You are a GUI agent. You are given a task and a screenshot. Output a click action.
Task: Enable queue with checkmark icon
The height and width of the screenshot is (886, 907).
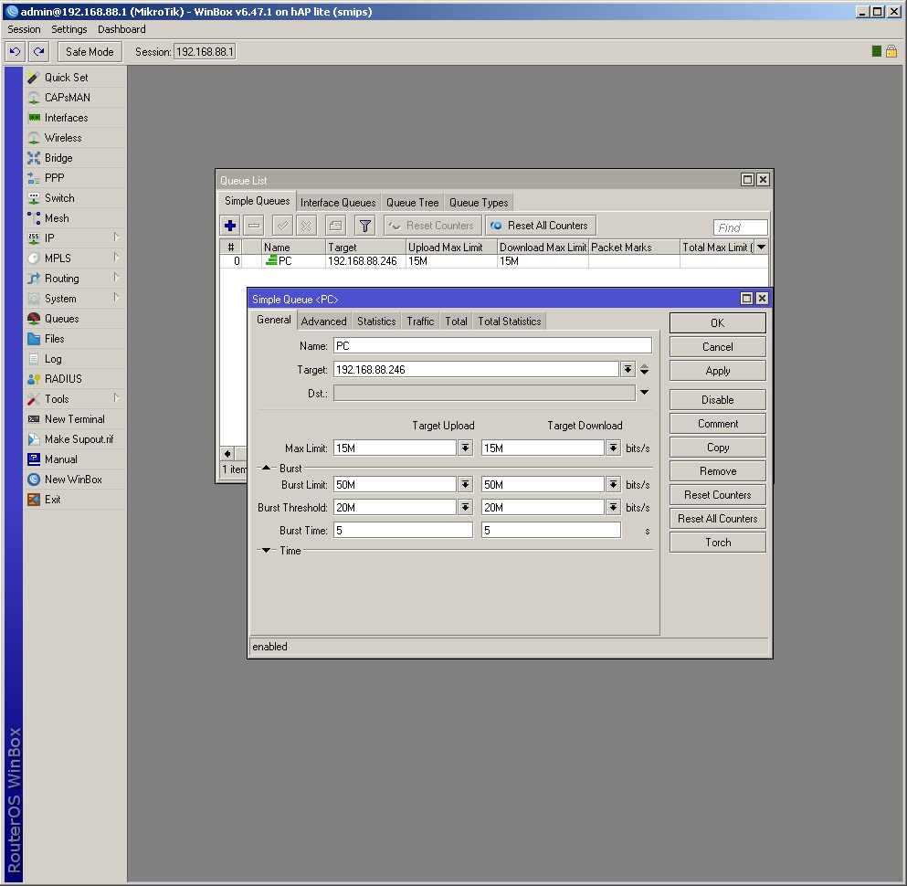pyautogui.click(x=283, y=226)
